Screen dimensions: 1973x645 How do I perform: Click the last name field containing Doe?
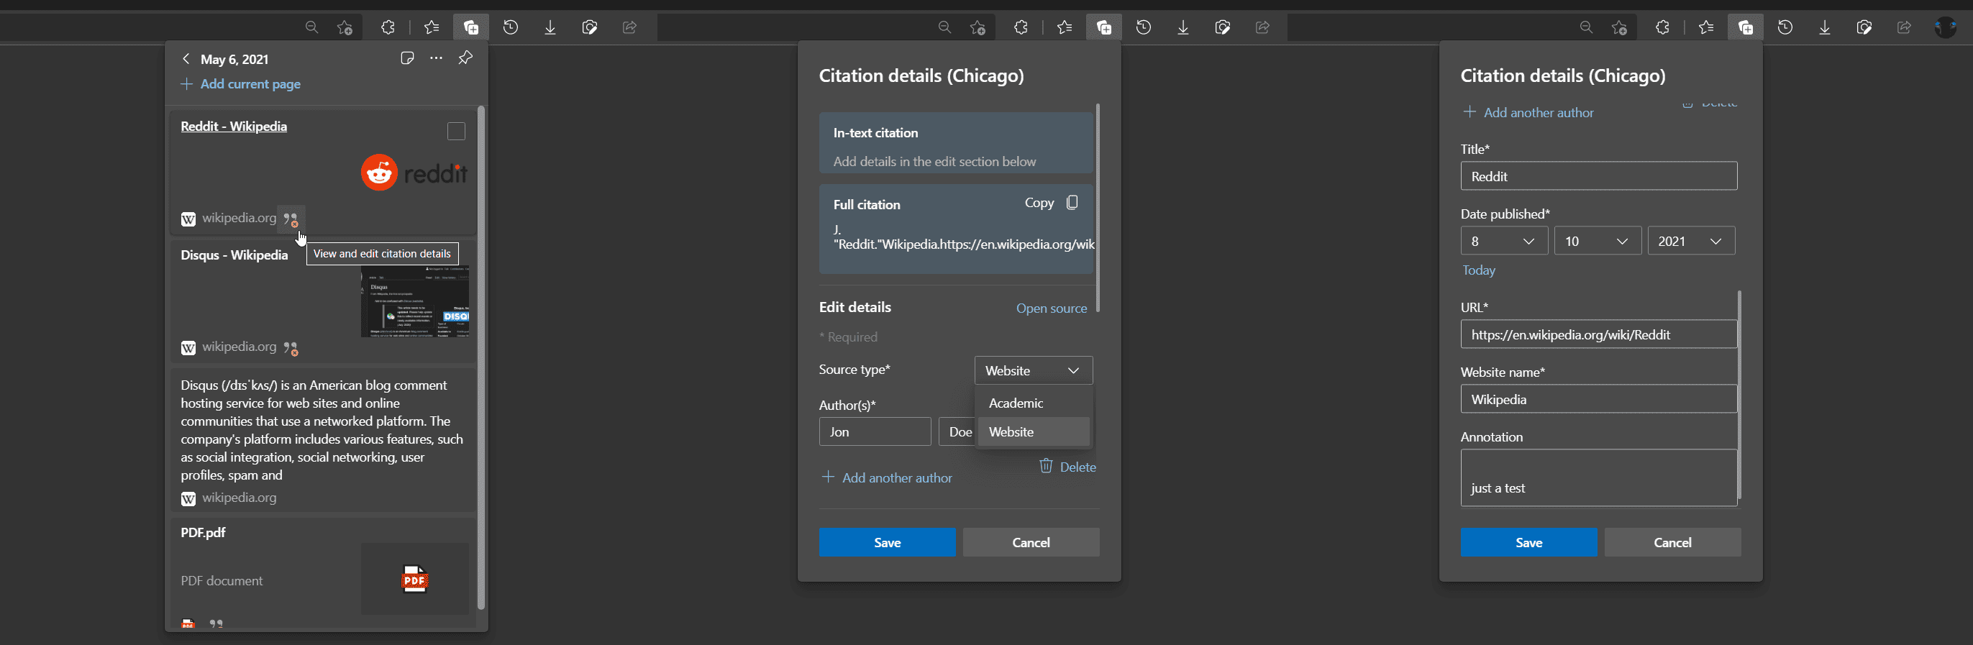coord(957,432)
